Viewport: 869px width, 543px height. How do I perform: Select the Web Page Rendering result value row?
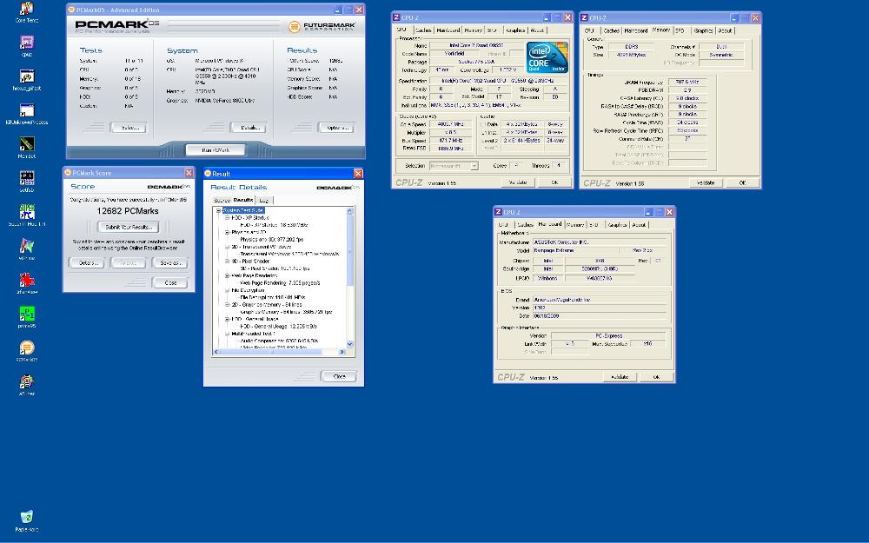(x=279, y=282)
